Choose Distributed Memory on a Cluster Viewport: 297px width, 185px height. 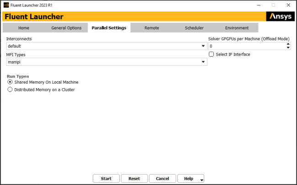pyautogui.click(x=10, y=90)
